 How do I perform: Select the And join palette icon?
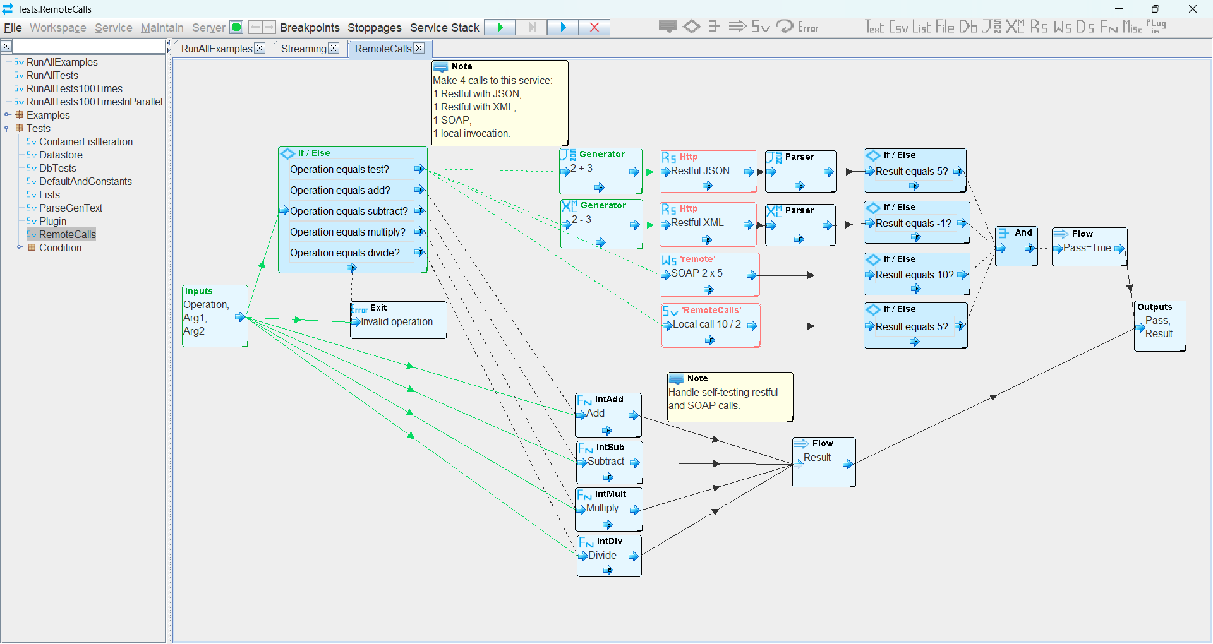pyautogui.click(x=714, y=27)
